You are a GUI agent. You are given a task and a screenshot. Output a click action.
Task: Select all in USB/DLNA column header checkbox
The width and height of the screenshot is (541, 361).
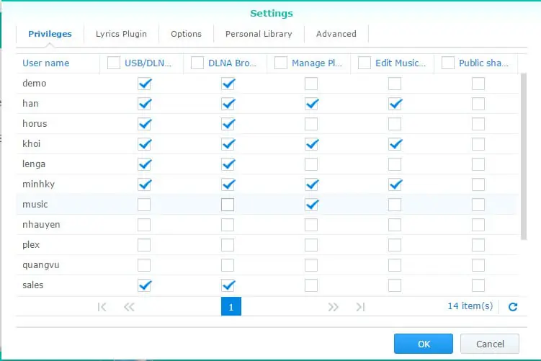114,63
